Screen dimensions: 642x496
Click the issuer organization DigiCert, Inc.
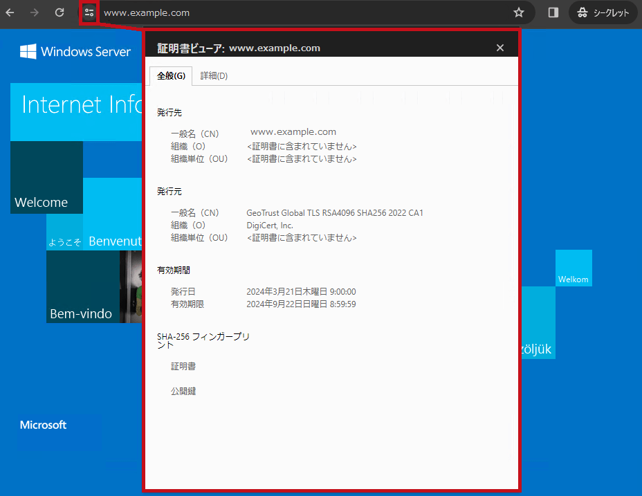point(270,226)
